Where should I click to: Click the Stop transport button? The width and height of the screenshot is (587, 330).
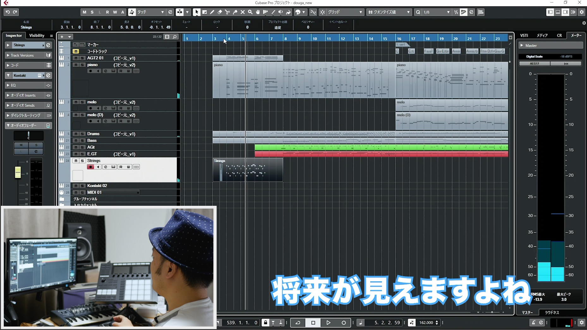(x=313, y=323)
